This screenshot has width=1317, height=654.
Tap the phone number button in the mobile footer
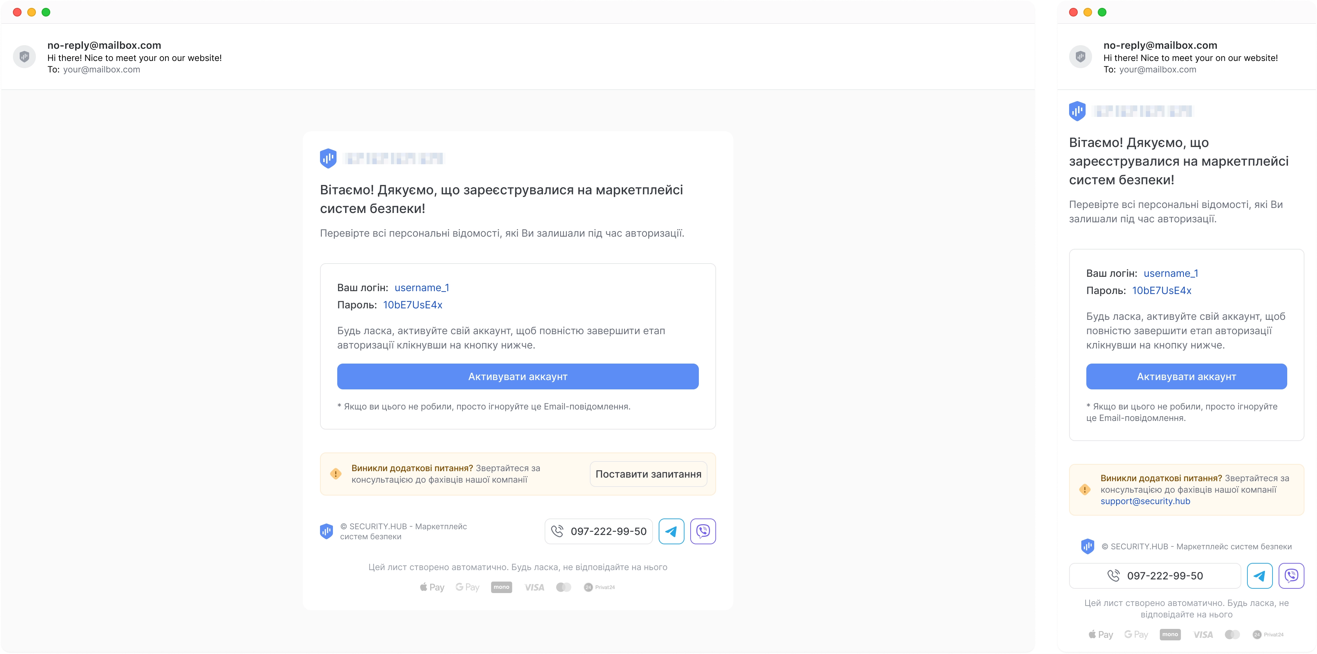(1155, 576)
